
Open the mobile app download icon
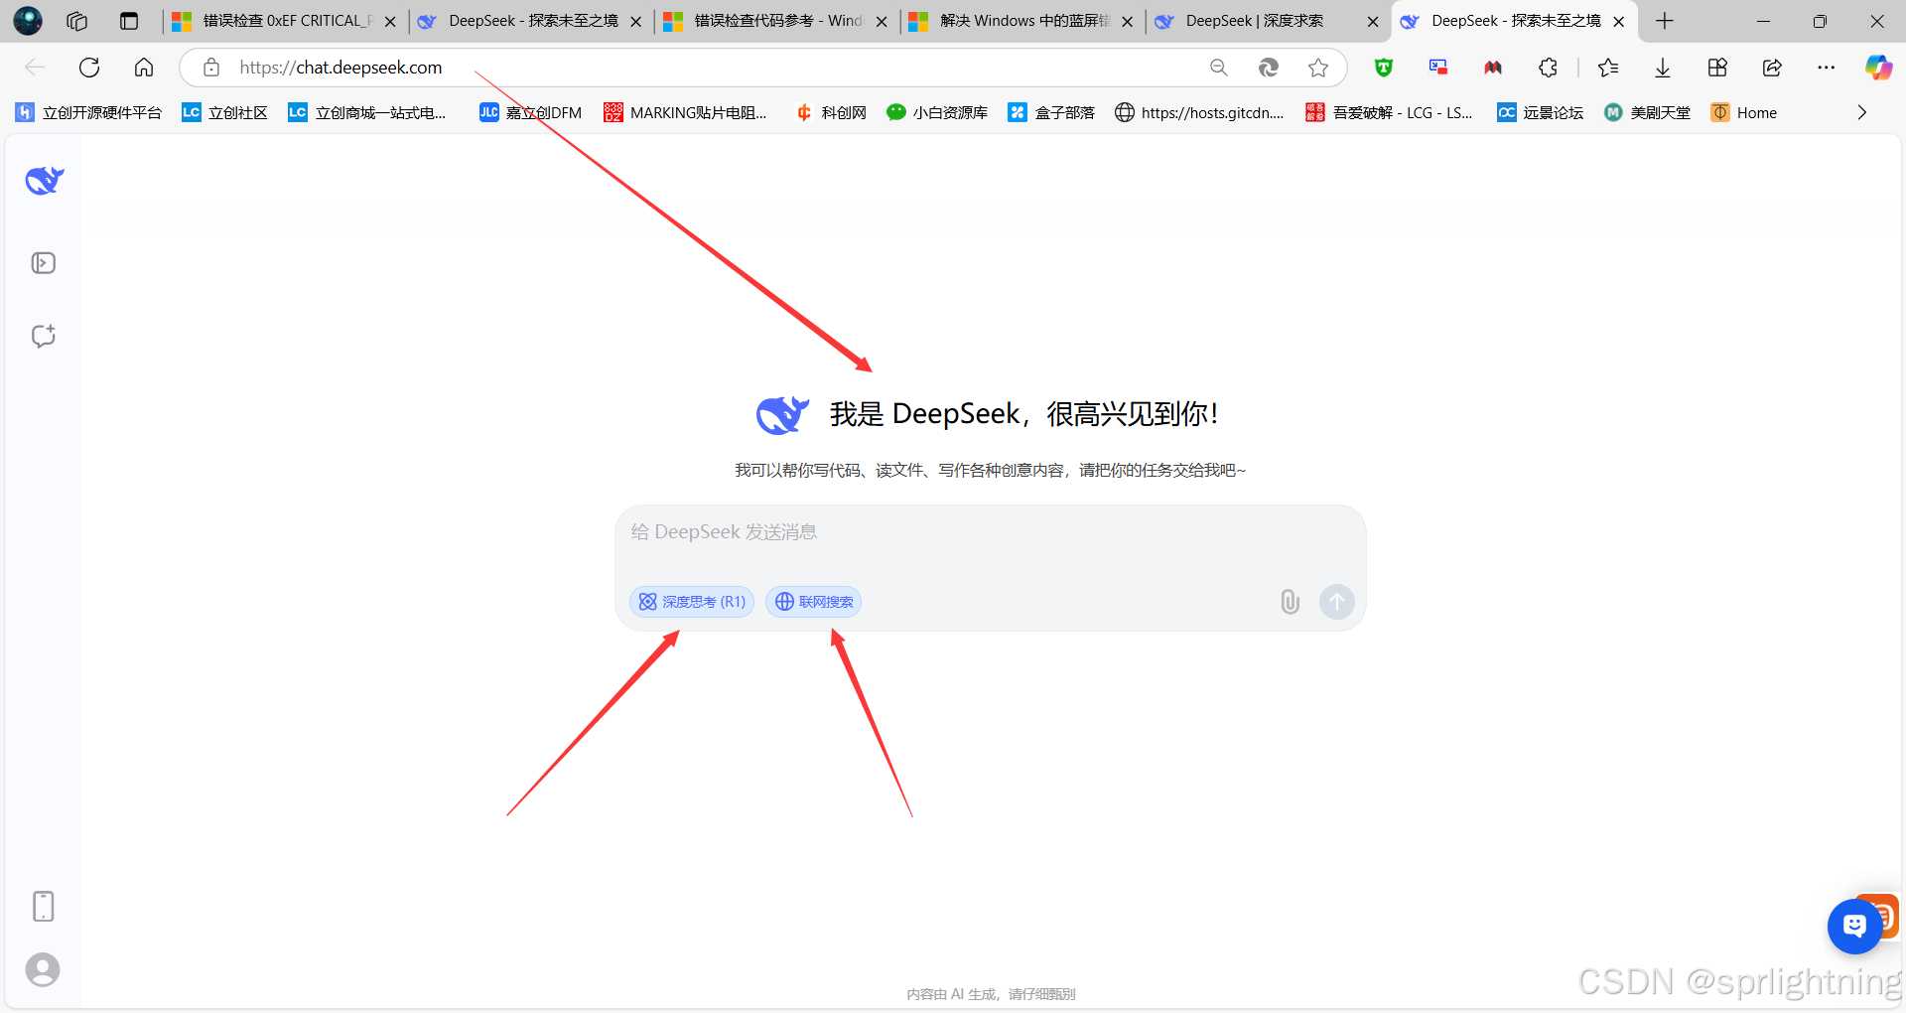click(x=44, y=906)
